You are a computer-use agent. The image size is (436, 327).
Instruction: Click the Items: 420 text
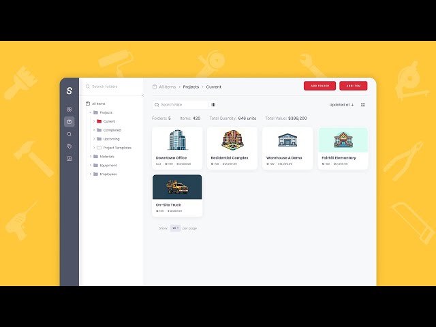point(190,118)
